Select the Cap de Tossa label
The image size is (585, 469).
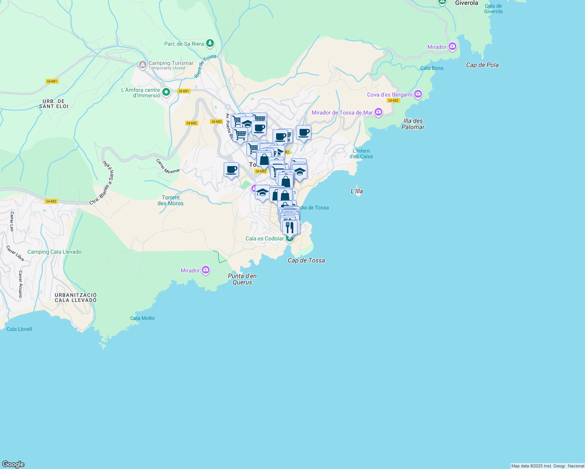(x=306, y=261)
